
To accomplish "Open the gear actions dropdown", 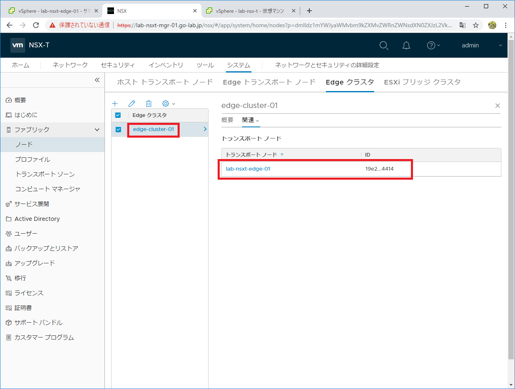I will 169,104.
